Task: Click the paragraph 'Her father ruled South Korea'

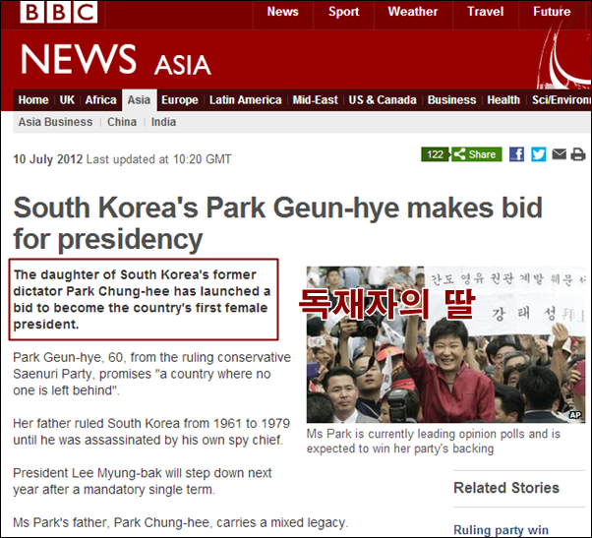Action: click(151, 432)
